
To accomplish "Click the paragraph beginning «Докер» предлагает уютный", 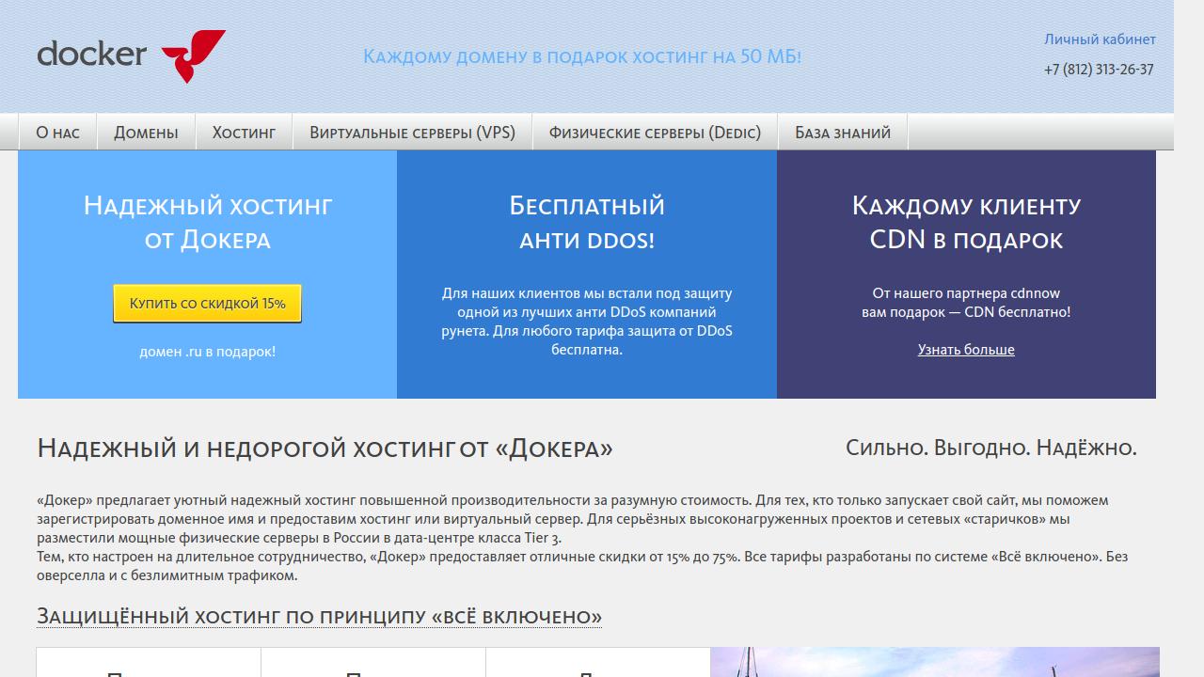I will tap(573, 519).
